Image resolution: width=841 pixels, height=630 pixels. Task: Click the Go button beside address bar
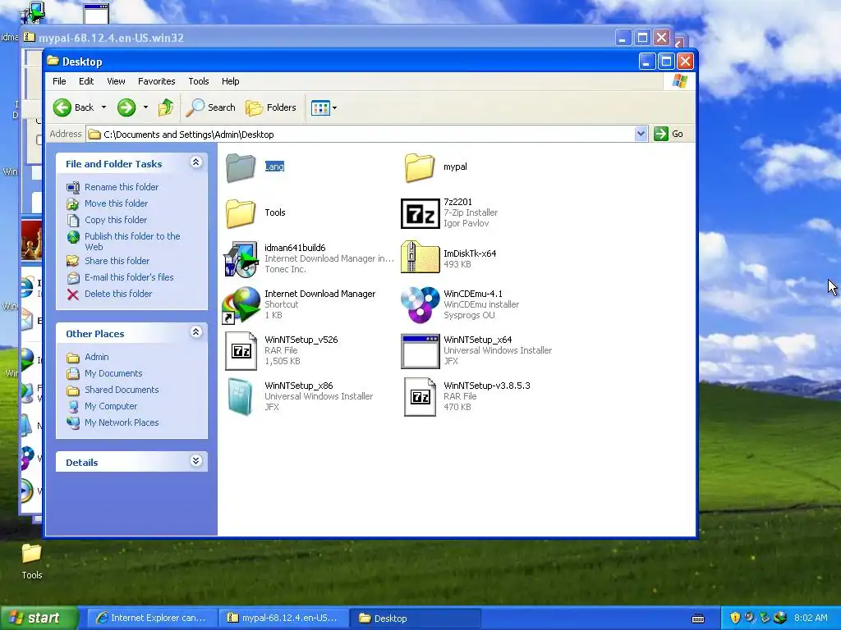coord(669,134)
